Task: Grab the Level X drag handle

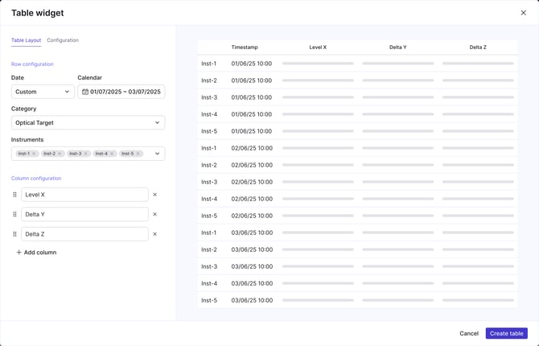Action: point(14,195)
